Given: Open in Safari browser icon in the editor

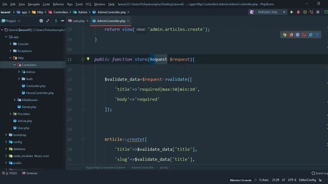Looking at the screenshot, I should click(x=297, y=35).
